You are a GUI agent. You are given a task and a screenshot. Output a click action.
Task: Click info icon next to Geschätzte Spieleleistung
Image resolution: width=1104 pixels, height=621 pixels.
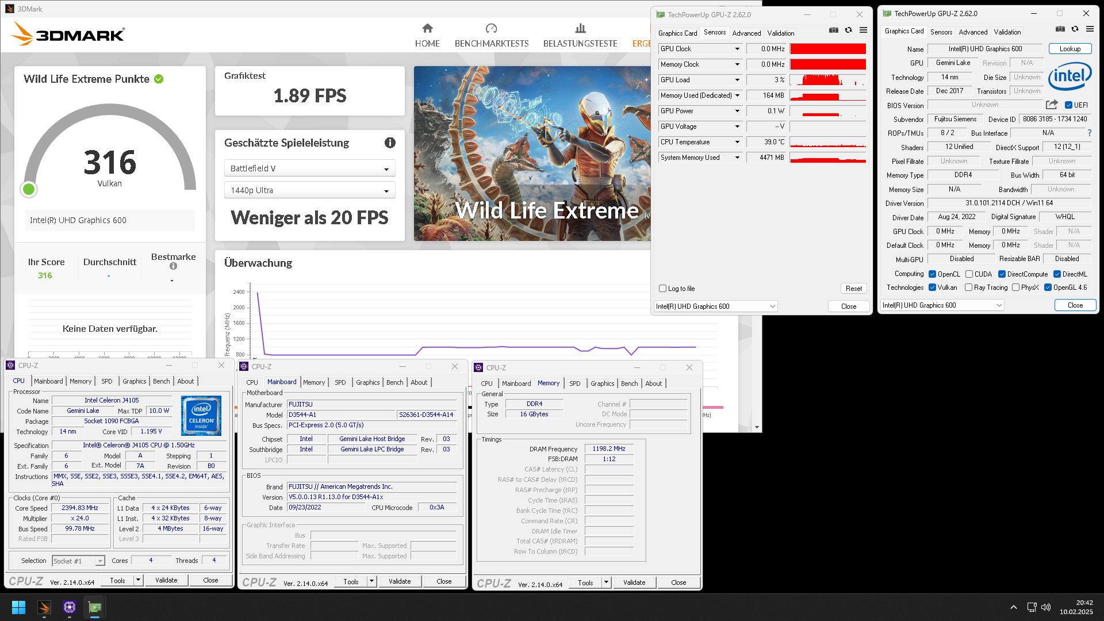[390, 143]
